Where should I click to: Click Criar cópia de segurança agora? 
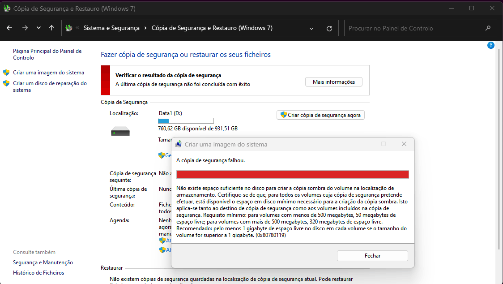[x=320, y=115]
